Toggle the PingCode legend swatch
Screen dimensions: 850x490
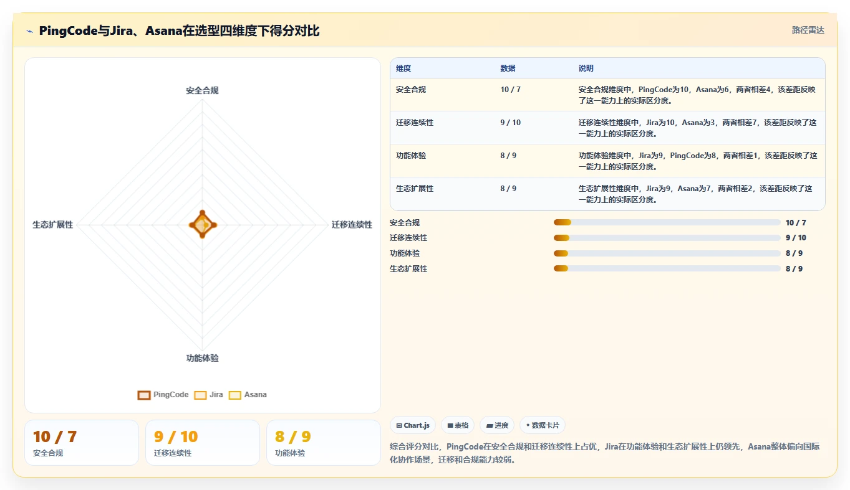click(144, 395)
